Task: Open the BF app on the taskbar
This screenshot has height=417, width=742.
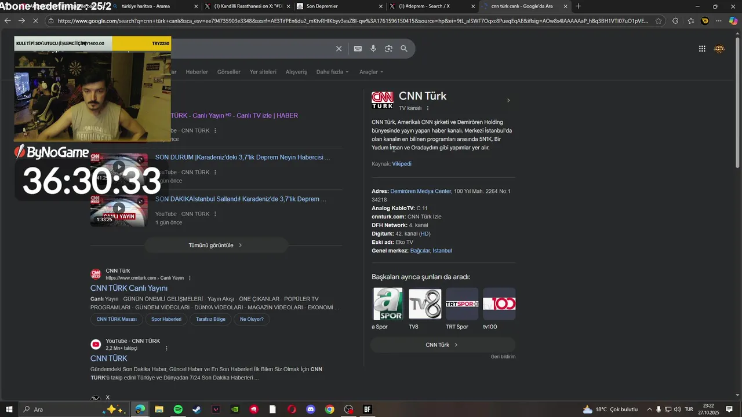Action: coord(367,409)
